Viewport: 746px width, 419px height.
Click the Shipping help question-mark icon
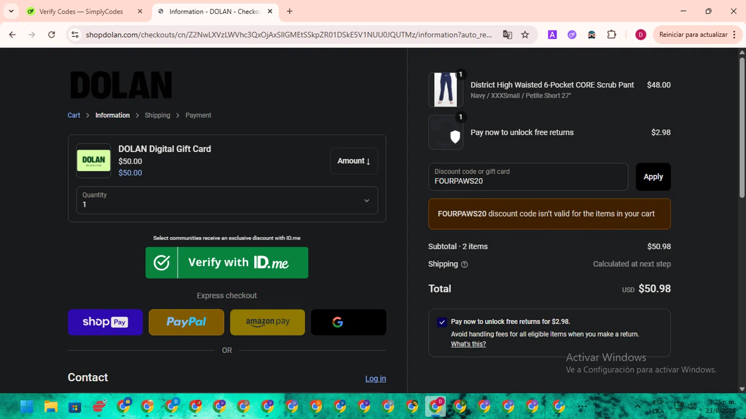[x=465, y=264]
